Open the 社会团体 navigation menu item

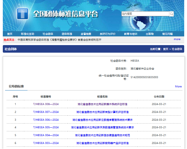coord(48,34)
